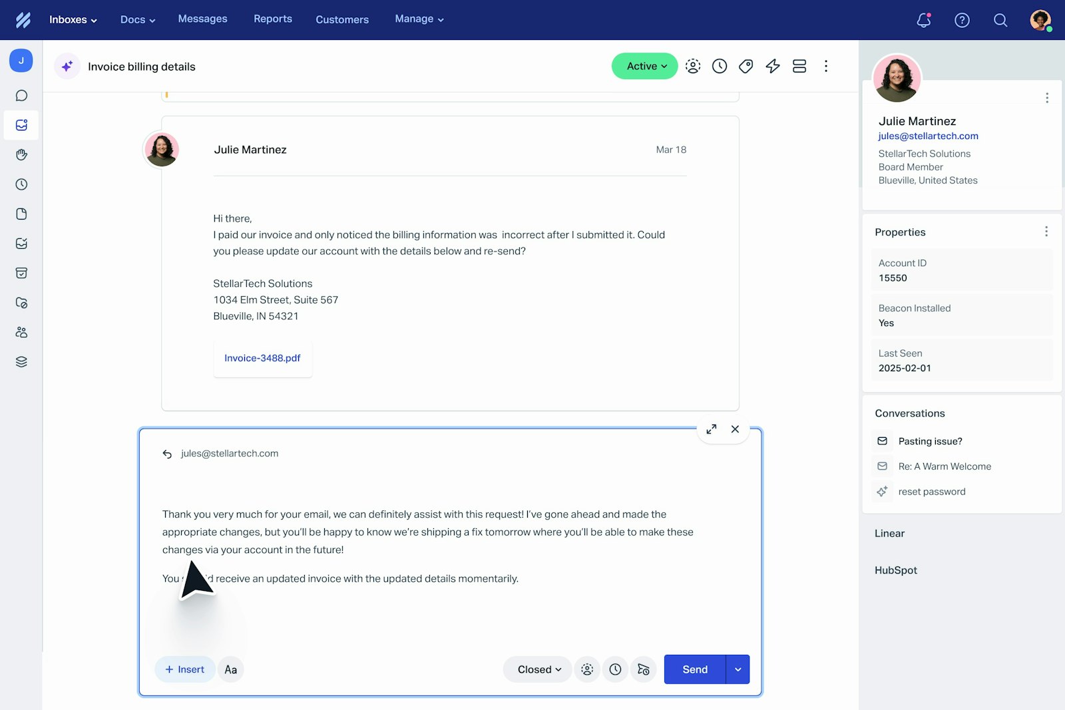Image resolution: width=1065 pixels, height=710 pixels.
Task: Open the clock icon in left sidebar
Action: pyautogui.click(x=21, y=184)
